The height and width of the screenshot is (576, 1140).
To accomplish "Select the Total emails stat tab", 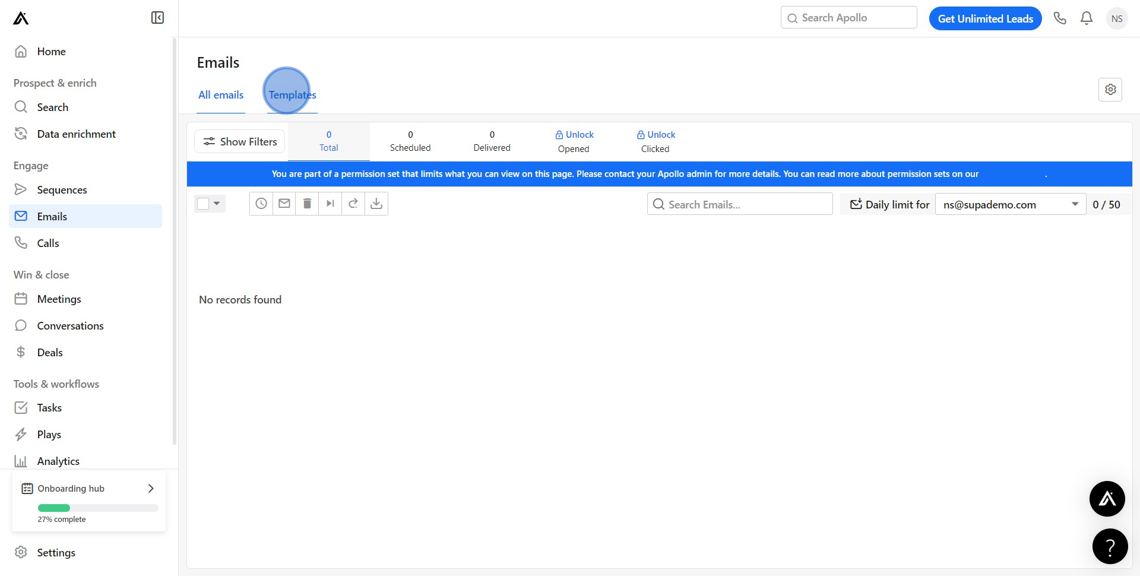I will pyautogui.click(x=329, y=141).
